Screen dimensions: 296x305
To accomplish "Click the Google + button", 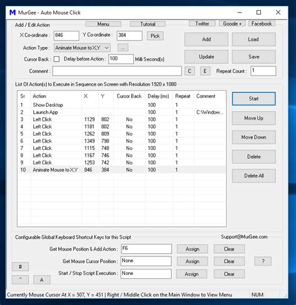I will coord(232,24).
